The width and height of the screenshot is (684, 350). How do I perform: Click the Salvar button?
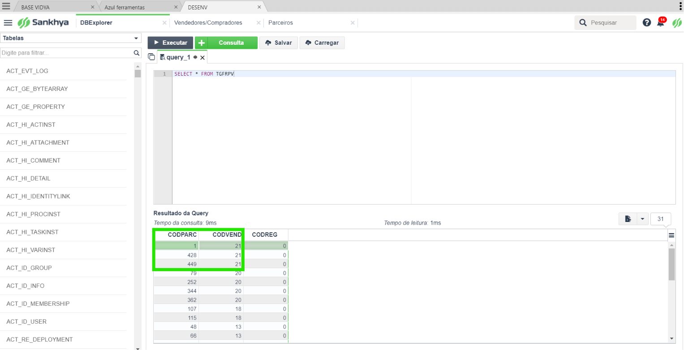click(279, 43)
